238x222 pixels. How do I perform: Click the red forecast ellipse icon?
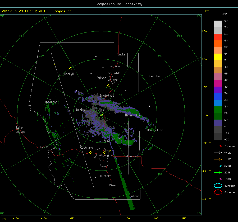[218, 192]
